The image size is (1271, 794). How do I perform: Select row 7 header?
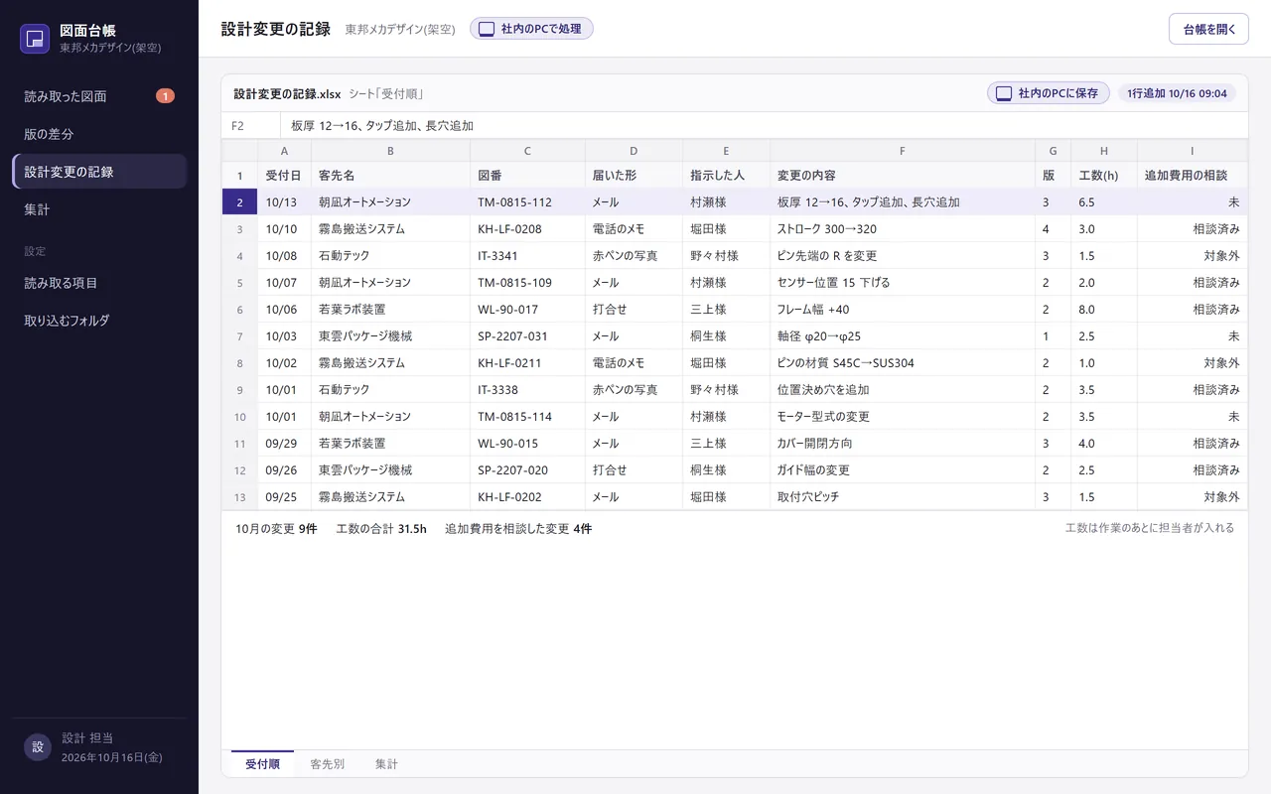tap(239, 336)
